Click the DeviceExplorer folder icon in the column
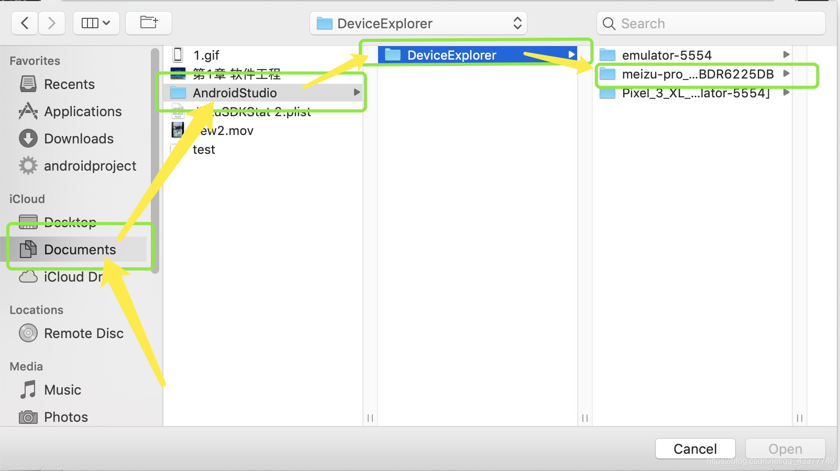 click(x=393, y=55)
